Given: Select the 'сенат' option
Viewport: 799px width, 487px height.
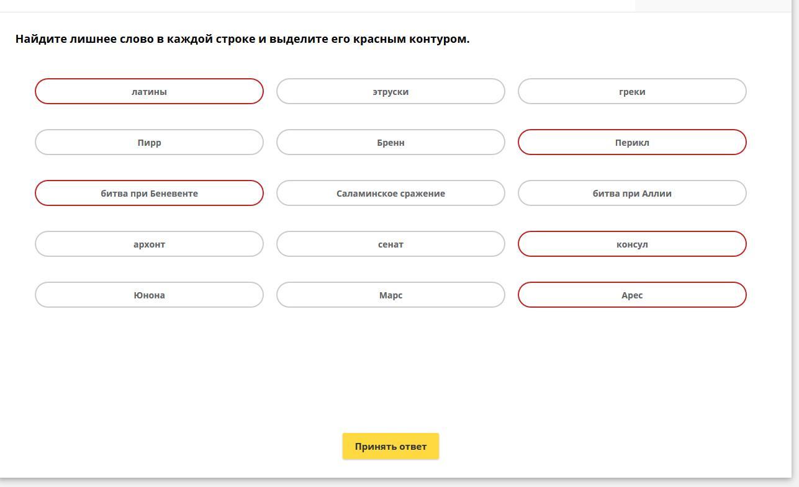Looking at the screenshot, I should click(390, 244).
